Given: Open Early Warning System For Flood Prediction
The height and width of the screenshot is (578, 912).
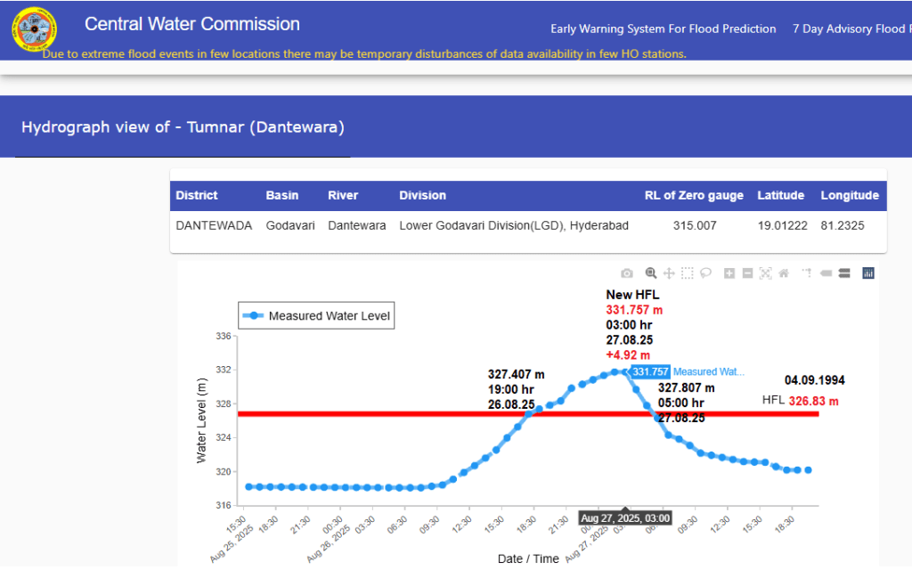Looking at the screenshot, I should click(x=663, y=29).
